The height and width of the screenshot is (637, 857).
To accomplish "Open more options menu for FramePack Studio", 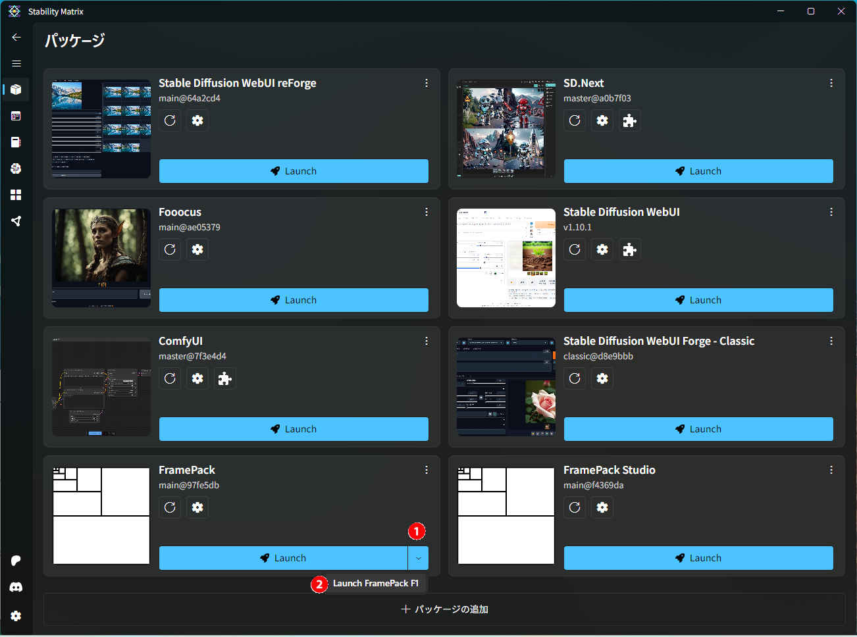I will tap(831, 470).
